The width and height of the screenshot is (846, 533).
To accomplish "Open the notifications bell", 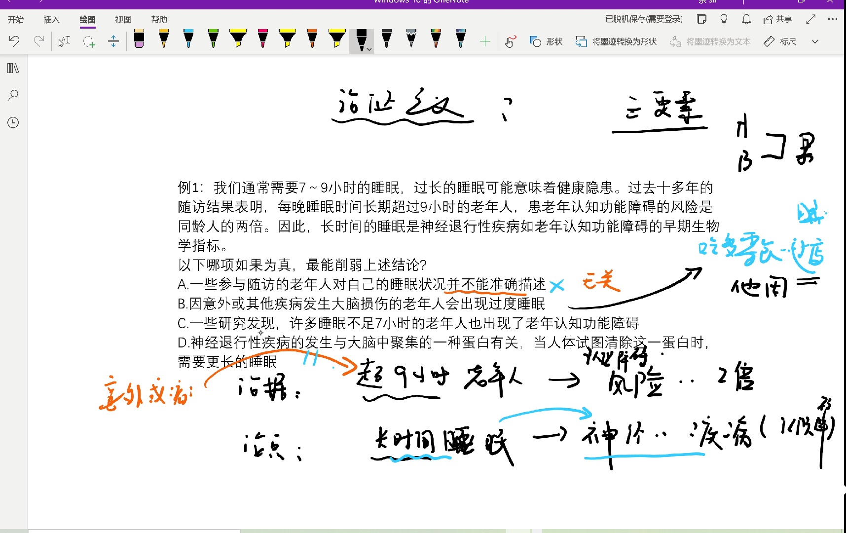I will pyautogui.click(x=746, y=19).
